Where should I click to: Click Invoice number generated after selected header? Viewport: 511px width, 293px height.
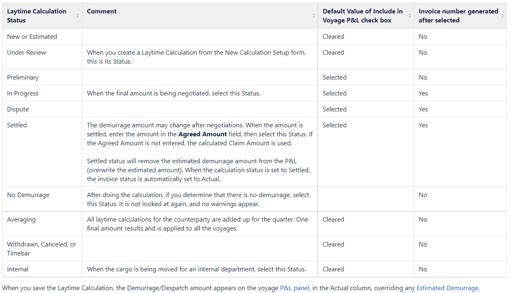click(x=458, y=16)
